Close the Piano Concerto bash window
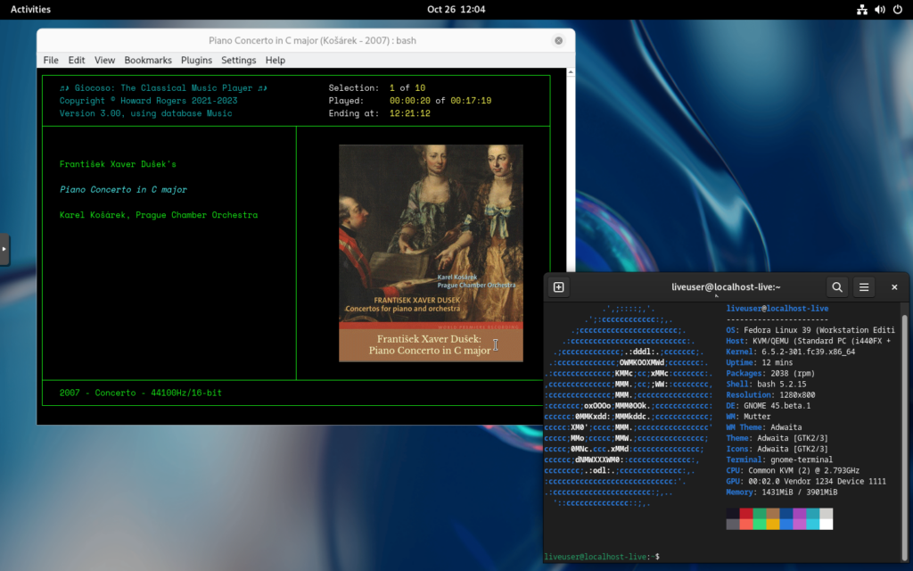This screenshot has height=571, width=913. (558, 40)
